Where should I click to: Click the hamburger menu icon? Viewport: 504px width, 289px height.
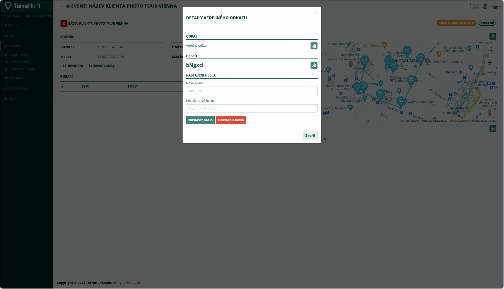[x=58, y=6]
